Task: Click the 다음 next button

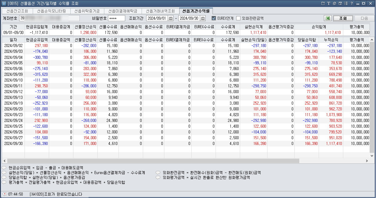Action: click(x=364, y=18)
